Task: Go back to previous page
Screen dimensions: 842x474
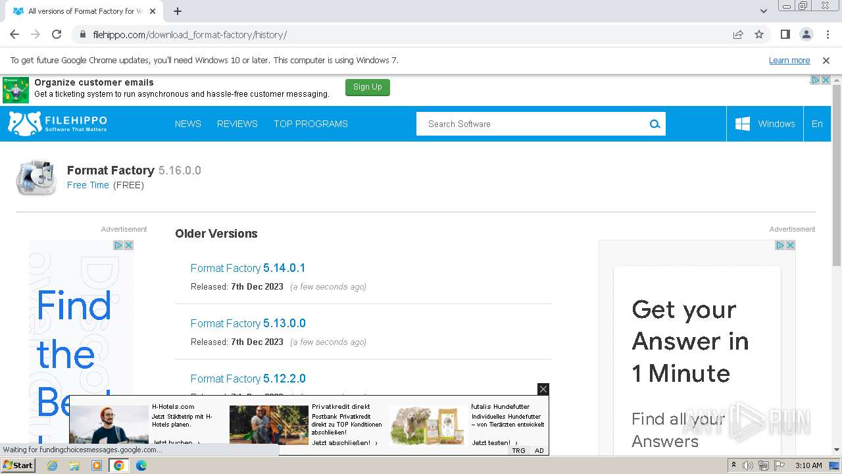Action: point(14,34)
